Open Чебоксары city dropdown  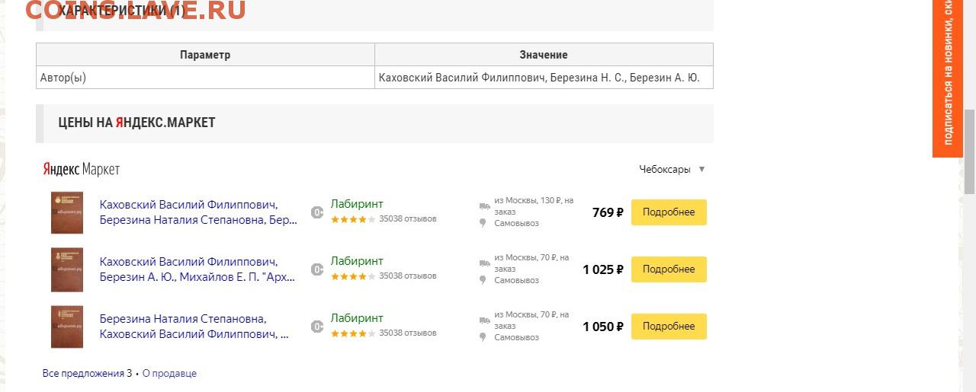click(x=672, y=169)
